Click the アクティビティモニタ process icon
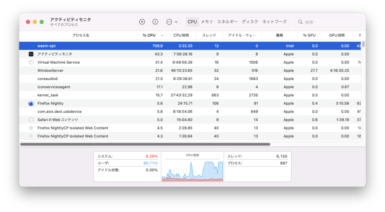Viewport: 385px width, 212px height. pyautogui.click(x=31, y=54)
